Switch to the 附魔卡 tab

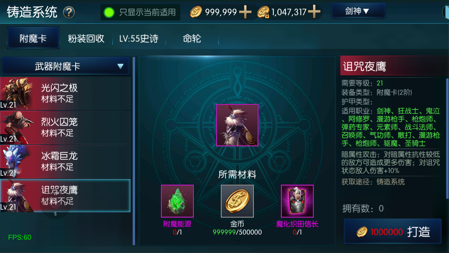33,38
